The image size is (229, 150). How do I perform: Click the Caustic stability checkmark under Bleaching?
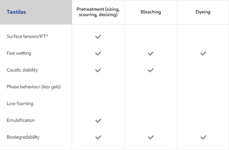tap(151, 70)
